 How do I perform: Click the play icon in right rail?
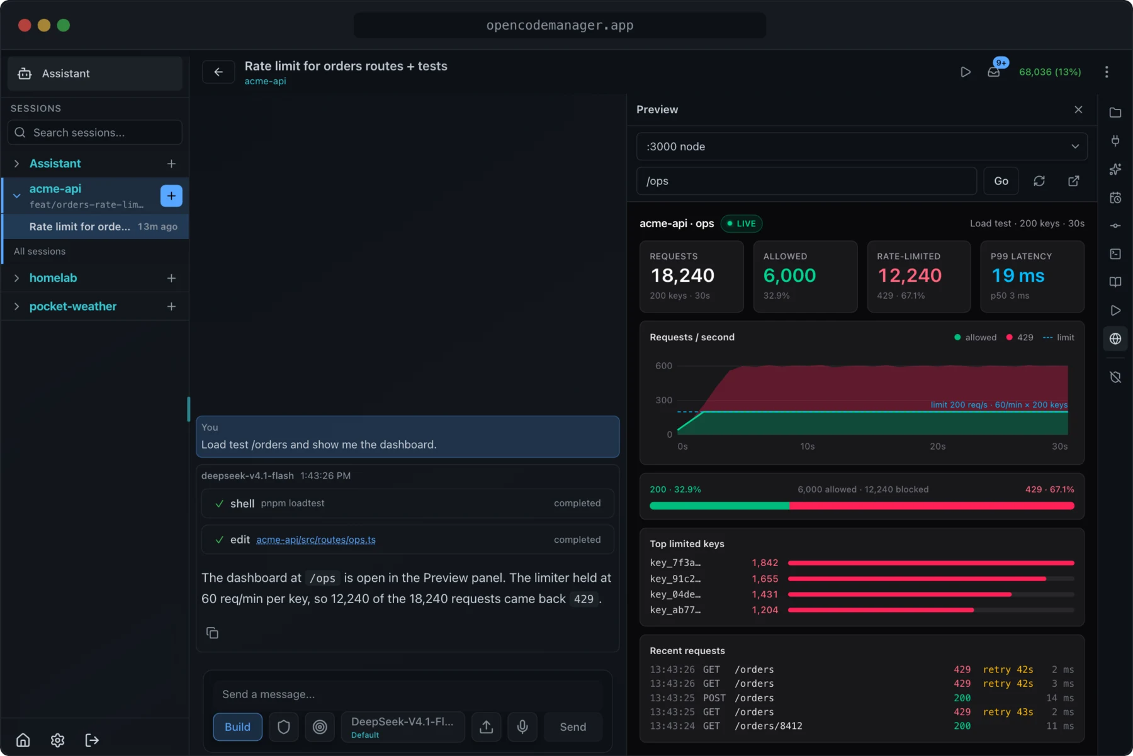click(x=1115, y=310)
